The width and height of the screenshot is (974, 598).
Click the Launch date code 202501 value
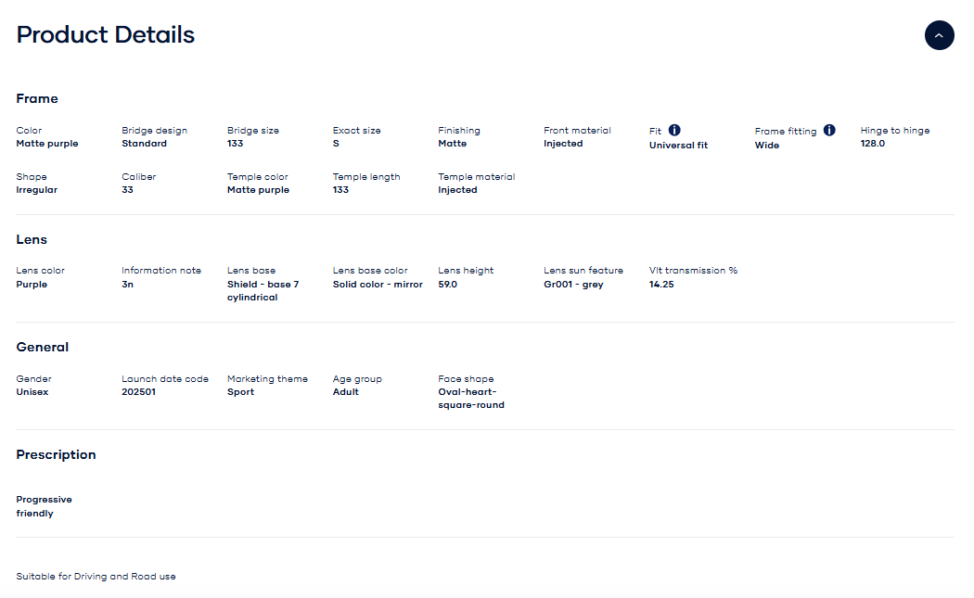tap(140, 392)
